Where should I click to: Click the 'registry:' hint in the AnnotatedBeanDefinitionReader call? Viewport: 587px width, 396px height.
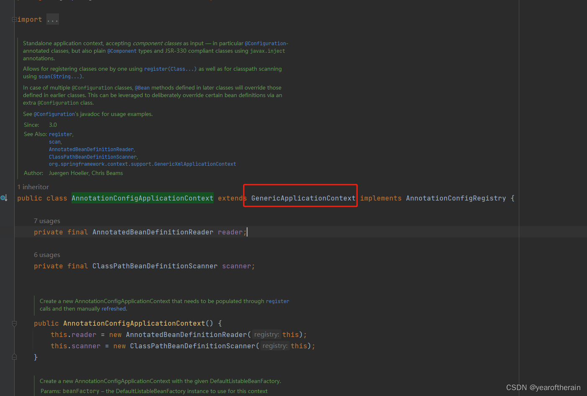[267, 335]
